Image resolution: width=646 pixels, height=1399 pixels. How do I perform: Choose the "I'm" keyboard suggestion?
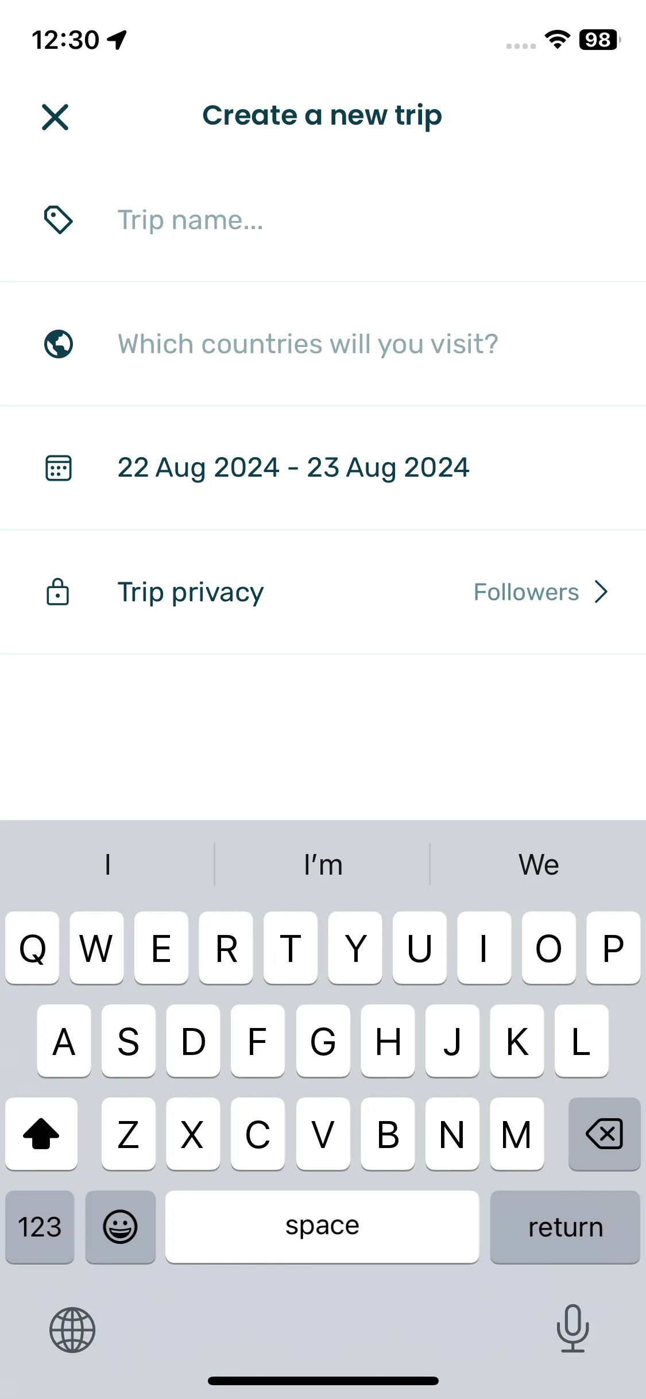click(x=323, y=864)
